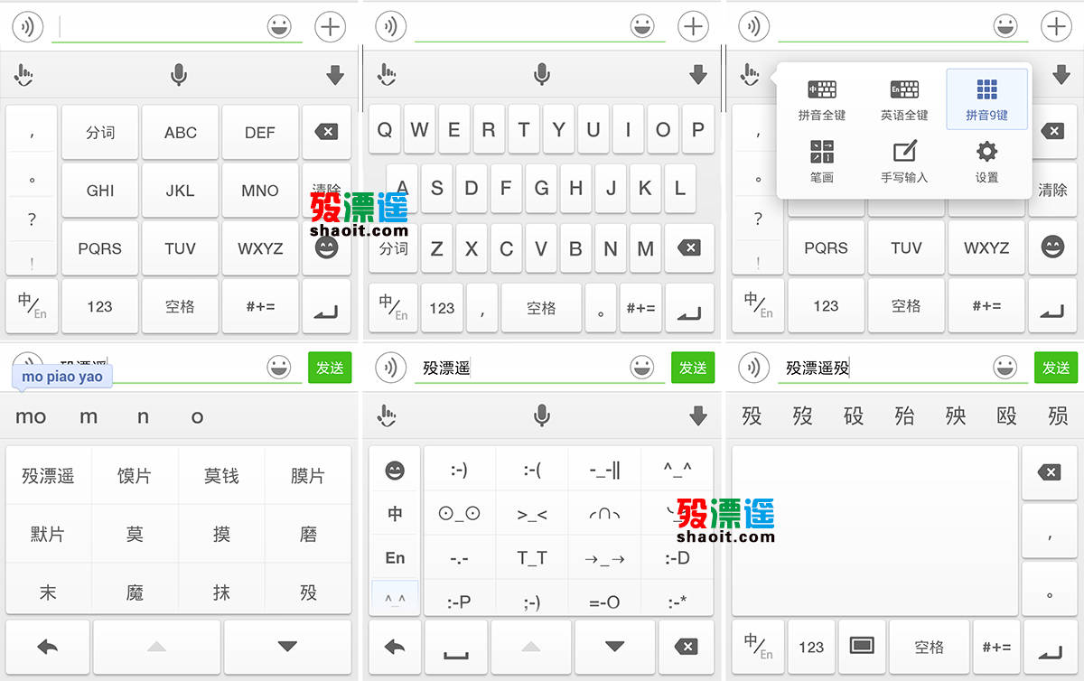This screenshot has width=1084, height=681.
Task: Toggle 中/En language on the QWERTY keyboard
Action: [x=393, y=308]
